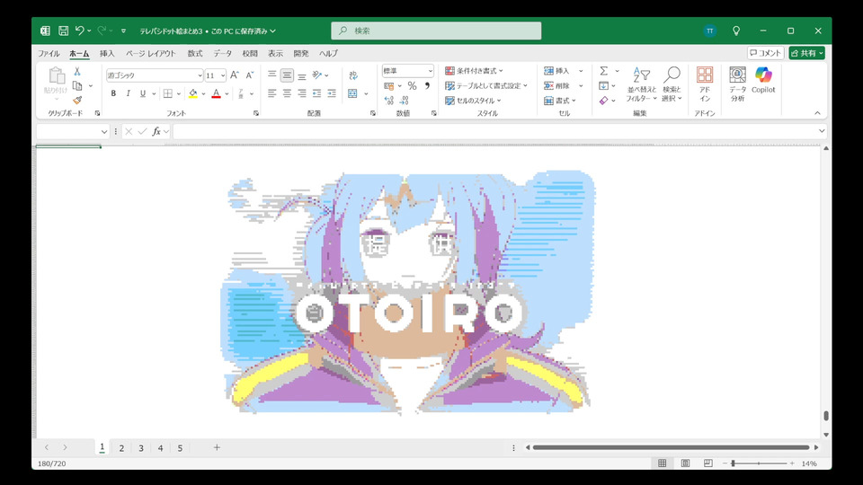863x485 pixels.
Task: Open Find and Select magnifier
Action: (x=672, y=84)
